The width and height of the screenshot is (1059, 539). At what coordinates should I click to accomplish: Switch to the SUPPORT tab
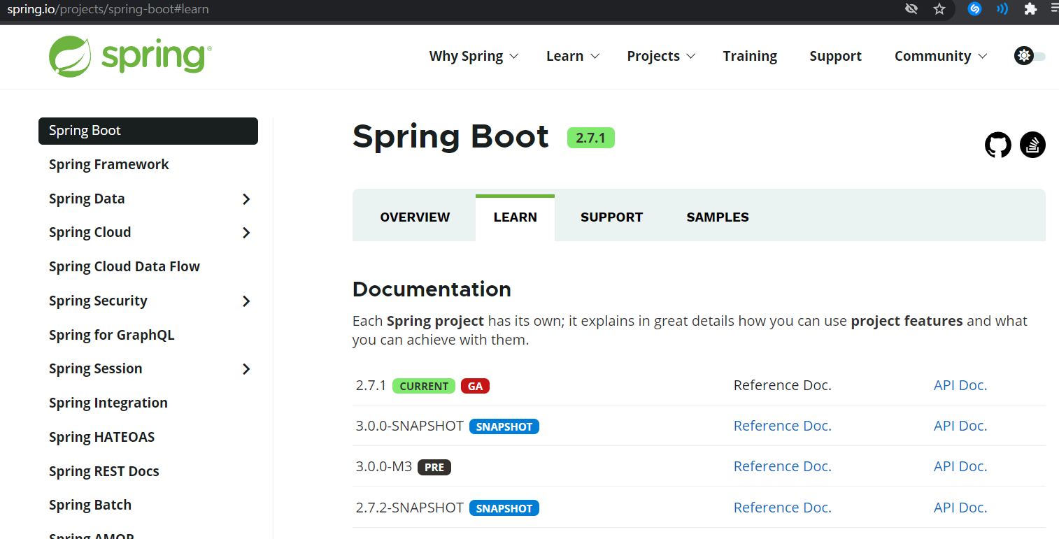click(x=611, y=217)
